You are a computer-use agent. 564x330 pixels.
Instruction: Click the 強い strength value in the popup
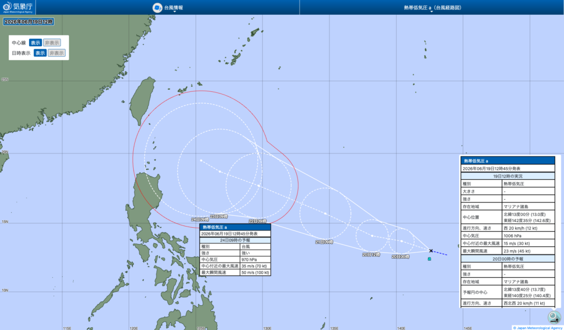click(255, 253)
